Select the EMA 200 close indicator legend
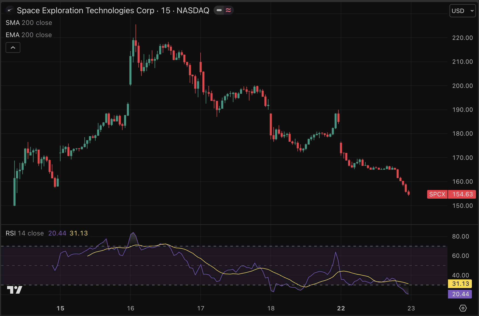479x316 pixels. point(29,35)
